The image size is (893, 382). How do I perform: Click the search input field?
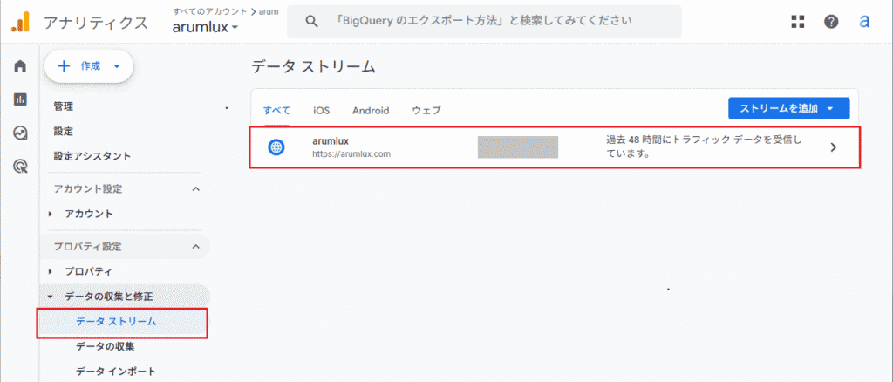[484, 22]
